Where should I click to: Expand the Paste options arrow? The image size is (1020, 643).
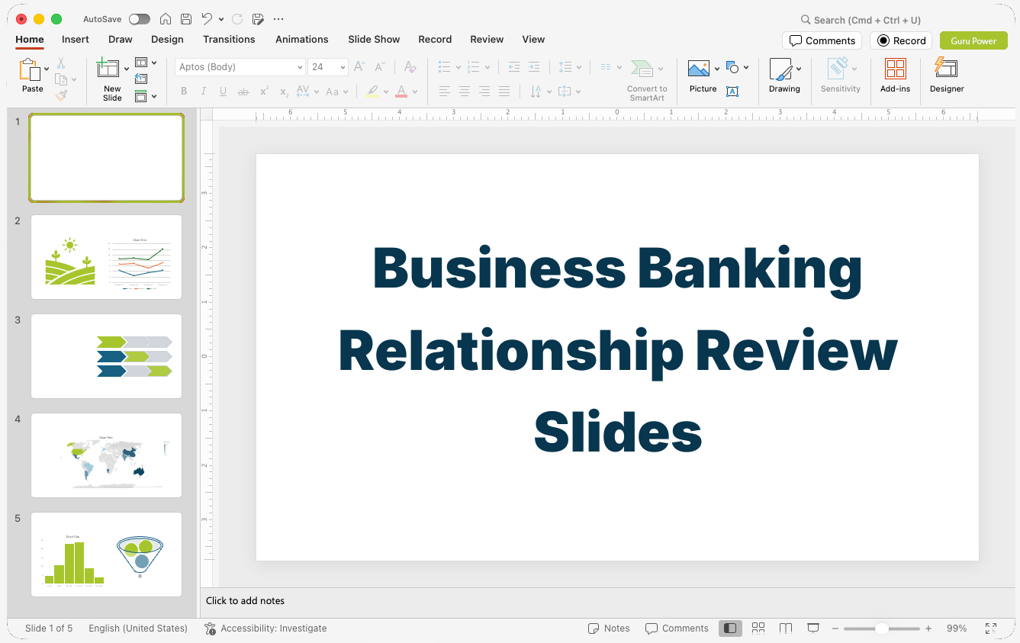47,69
